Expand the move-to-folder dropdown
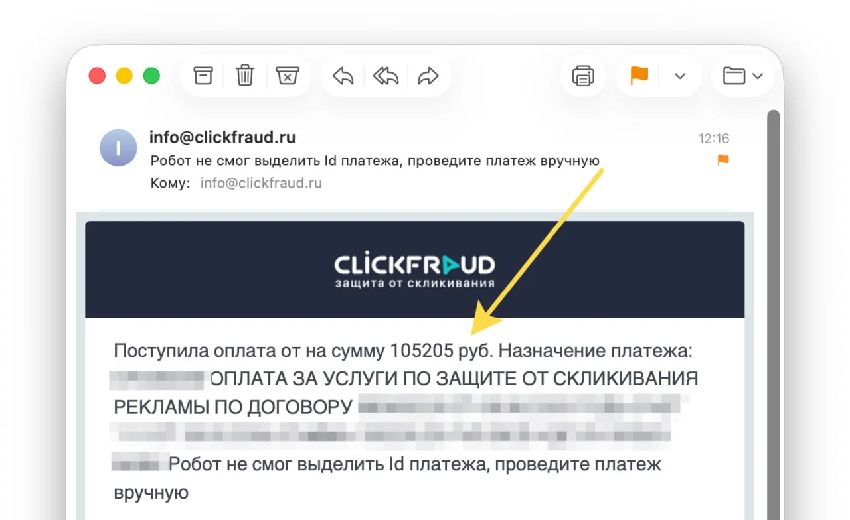850x520 pixels. [743, 76]
